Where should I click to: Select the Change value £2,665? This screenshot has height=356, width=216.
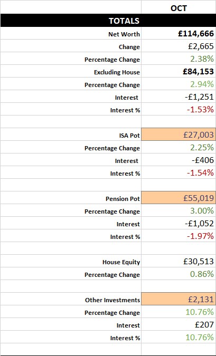click(179, 46)
